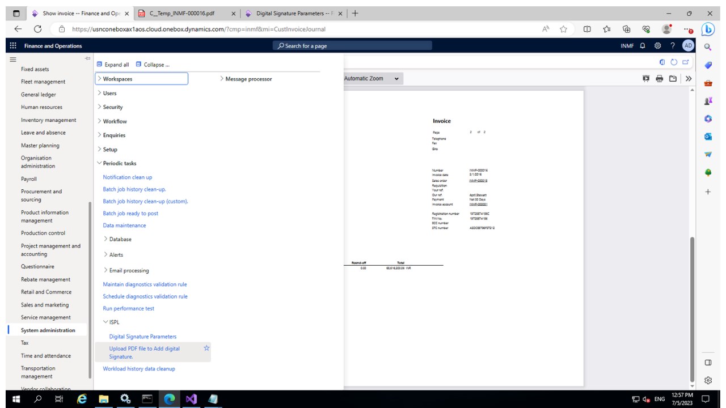The image size is (726, 408).
Task: Collapse navigation pane with hamburger icon
Action: pos(12,59)
